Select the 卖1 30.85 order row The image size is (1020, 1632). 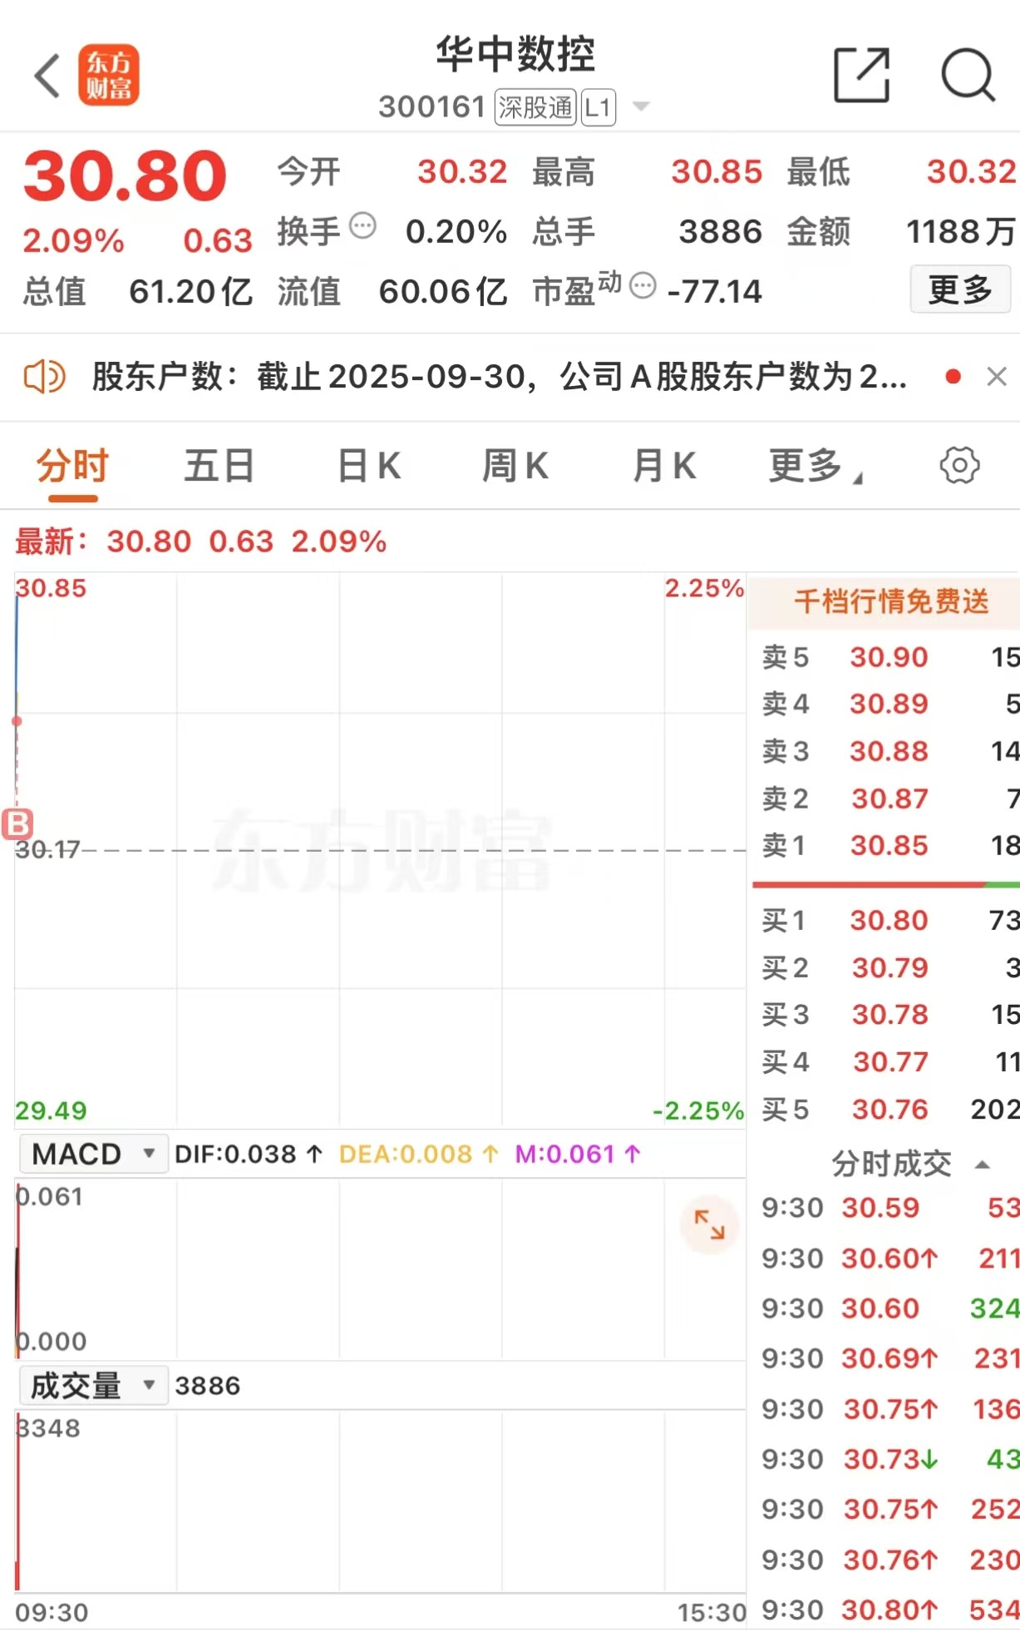[886, 845]
